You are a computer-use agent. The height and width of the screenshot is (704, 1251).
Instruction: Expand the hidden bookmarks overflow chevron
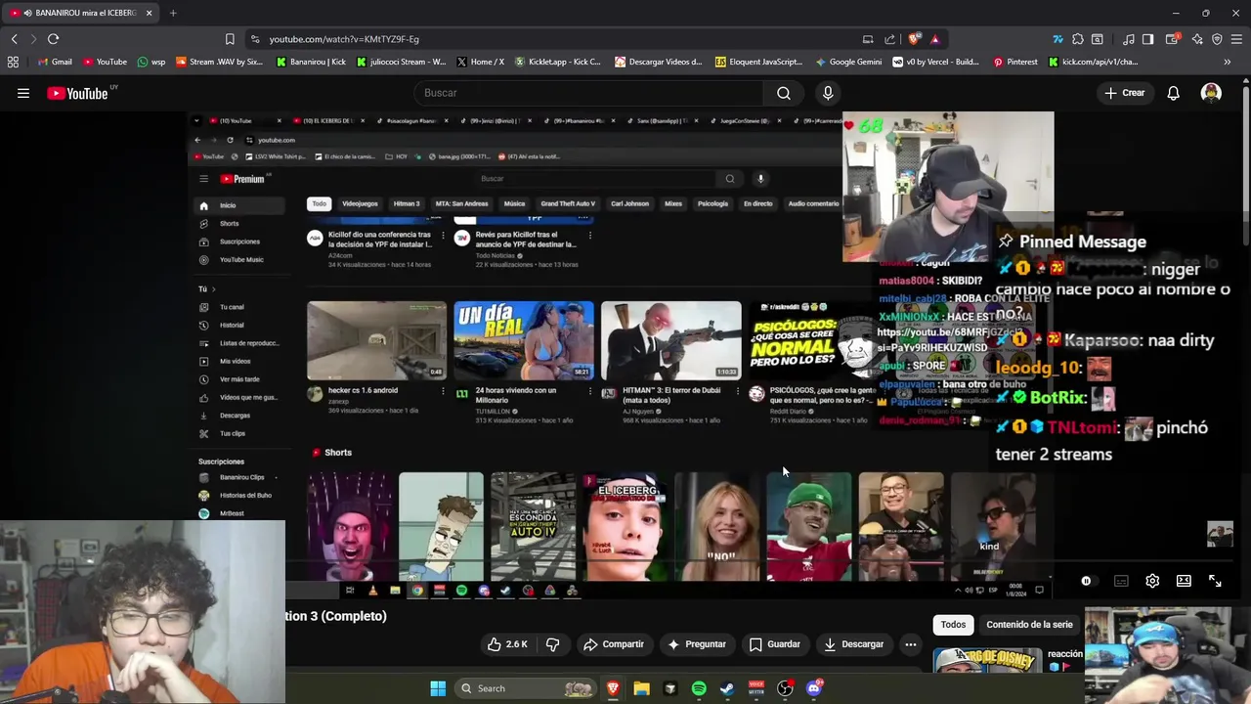click(x=1227, y=62)
